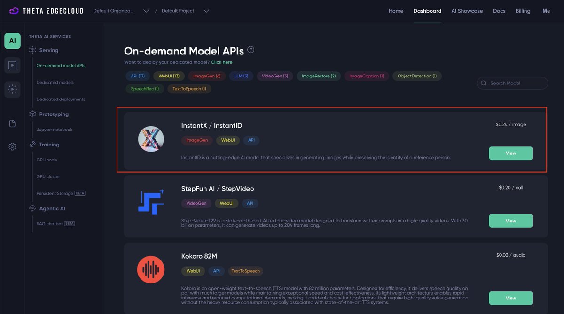The image size is (564, 314).
Task: Filter models by ImageRestore (2) tag
Action: pos(319,76)
